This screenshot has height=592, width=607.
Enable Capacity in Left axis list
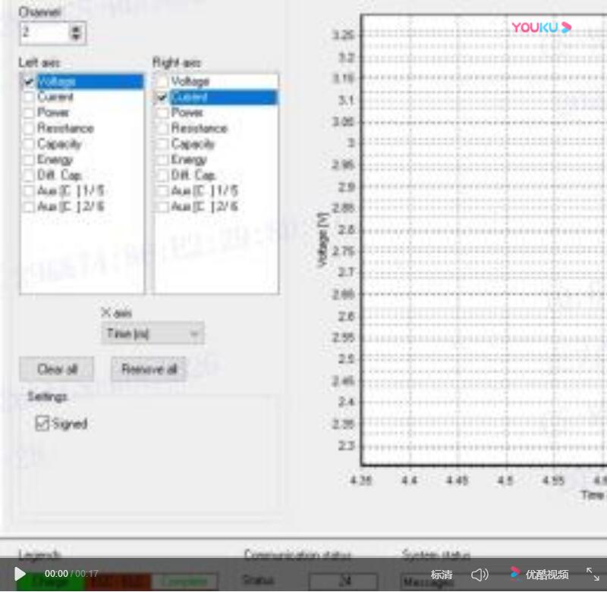pos(29,144)
